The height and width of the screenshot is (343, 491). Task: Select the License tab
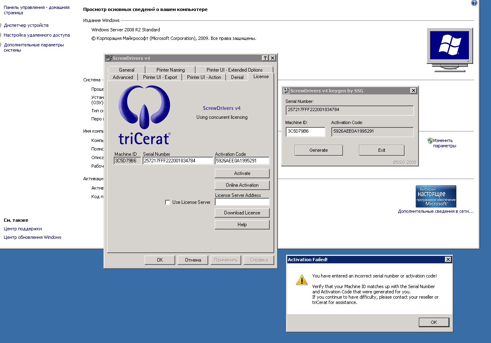[261, 76]
